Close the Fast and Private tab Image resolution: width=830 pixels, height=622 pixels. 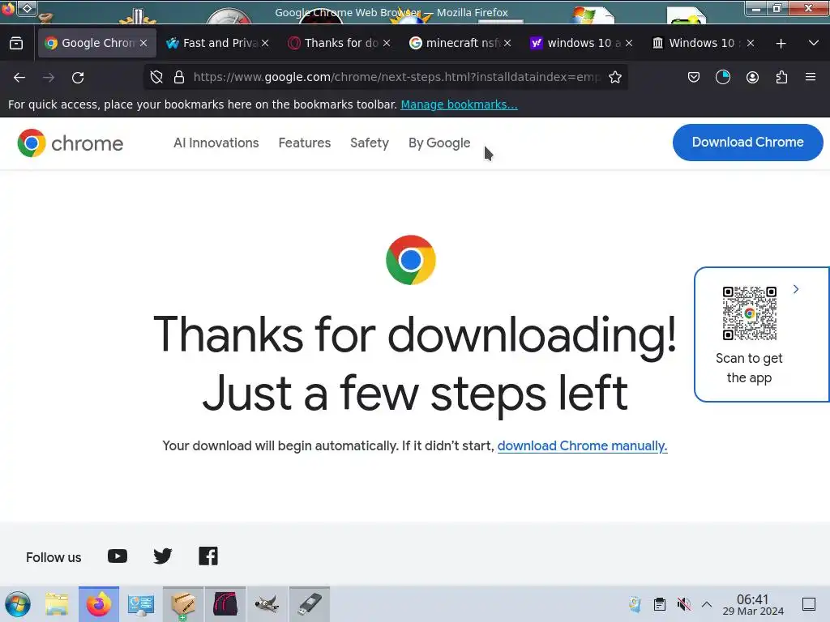(265, 44)
